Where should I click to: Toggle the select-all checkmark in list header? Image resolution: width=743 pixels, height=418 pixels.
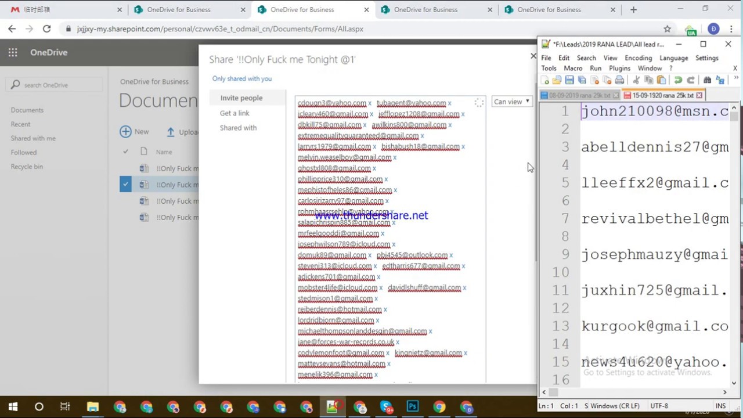125,152
